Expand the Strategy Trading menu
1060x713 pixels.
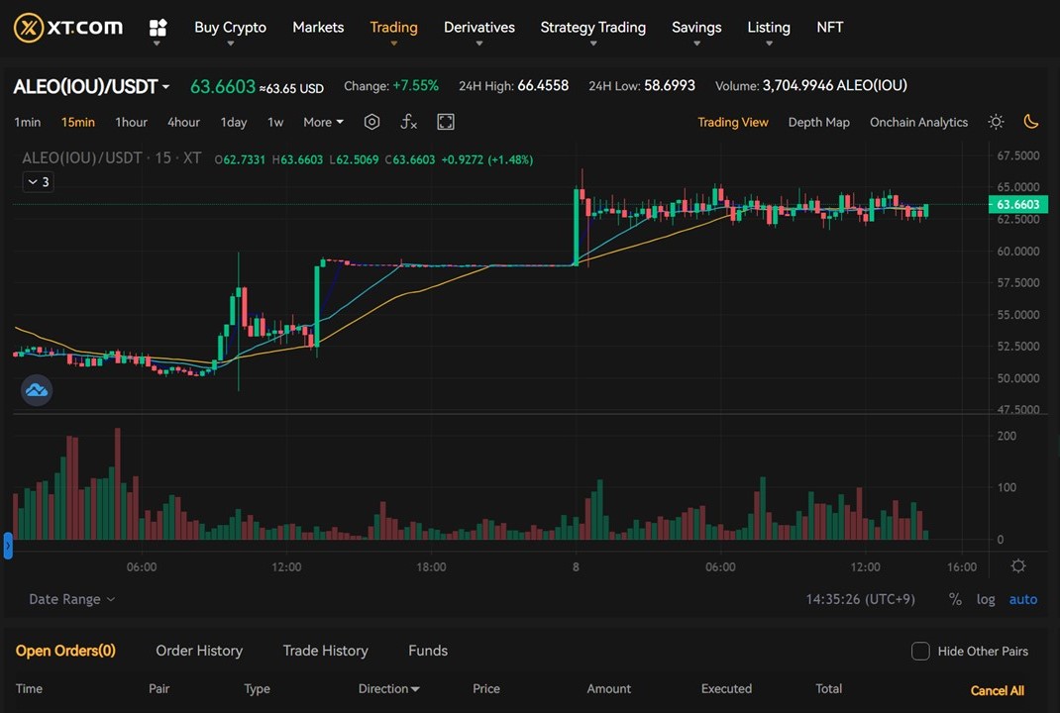pyautogui.click(x=592, y=28)
